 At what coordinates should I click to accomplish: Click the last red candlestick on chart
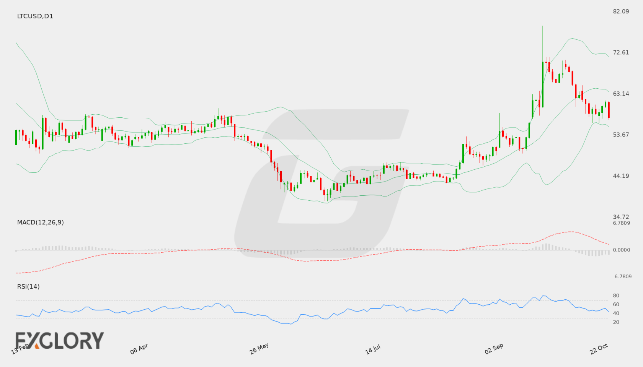pyautogui.click(x=609, y=110)
